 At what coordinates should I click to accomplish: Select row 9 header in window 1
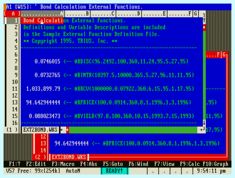click(13, 75)
